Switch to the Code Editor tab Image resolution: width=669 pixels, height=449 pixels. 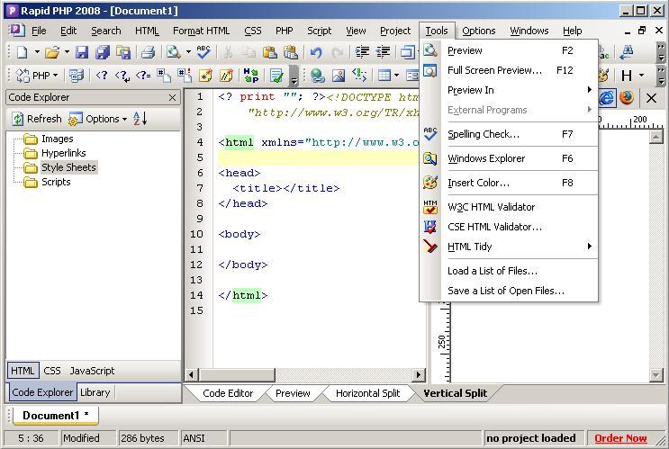coord(228,393)
